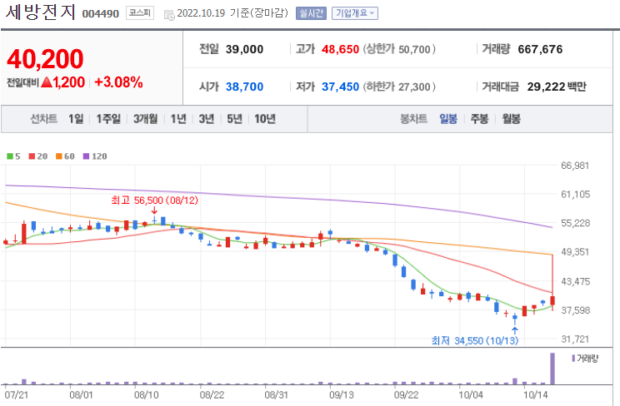Click the last red candlestick on the chart
This screenshot has width=620, height=406.
(552, 300)
